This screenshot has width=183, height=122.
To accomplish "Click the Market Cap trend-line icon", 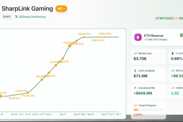I will click(135, 53).
